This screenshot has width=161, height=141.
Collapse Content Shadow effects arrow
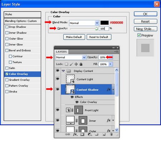point(113,89)
